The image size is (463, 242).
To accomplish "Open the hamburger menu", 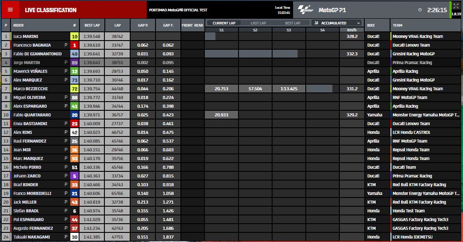I will 10,10.
